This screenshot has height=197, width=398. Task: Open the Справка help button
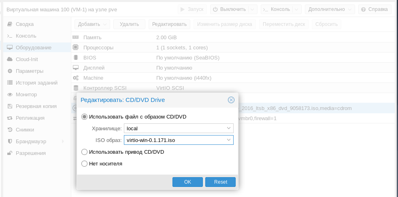pos(375,9)
